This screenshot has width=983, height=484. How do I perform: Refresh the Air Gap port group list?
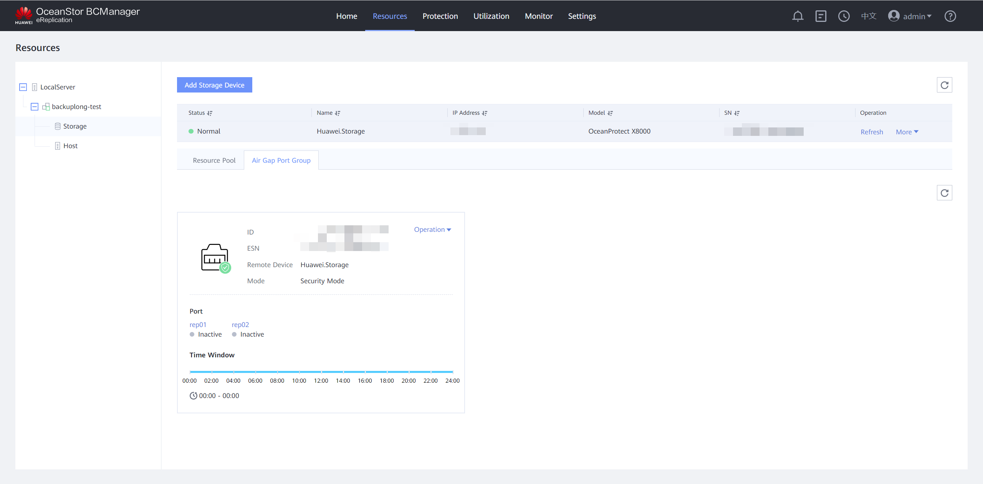944,193
